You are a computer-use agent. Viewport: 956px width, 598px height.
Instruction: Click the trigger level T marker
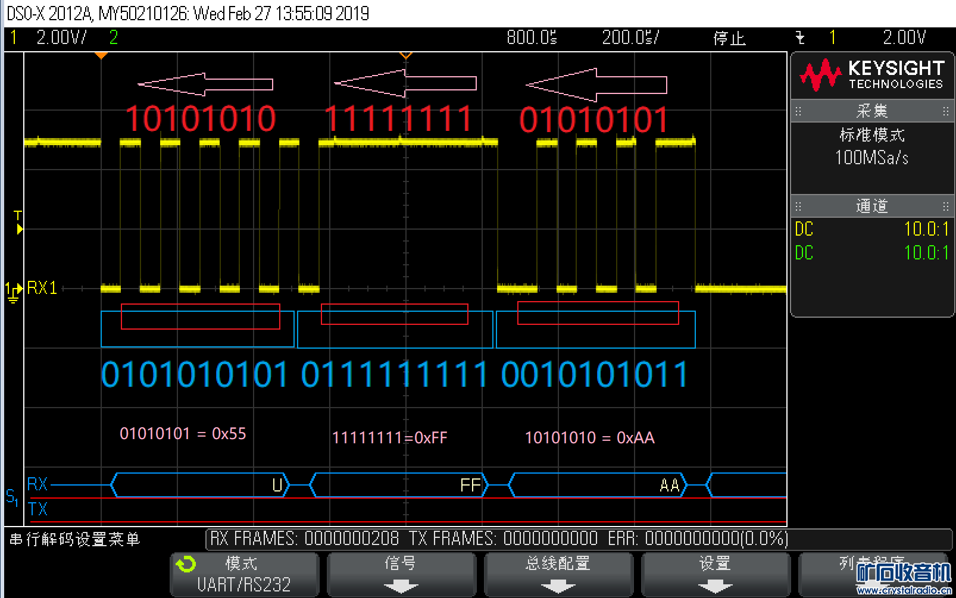pyautogui.click(x=18, y=221)
